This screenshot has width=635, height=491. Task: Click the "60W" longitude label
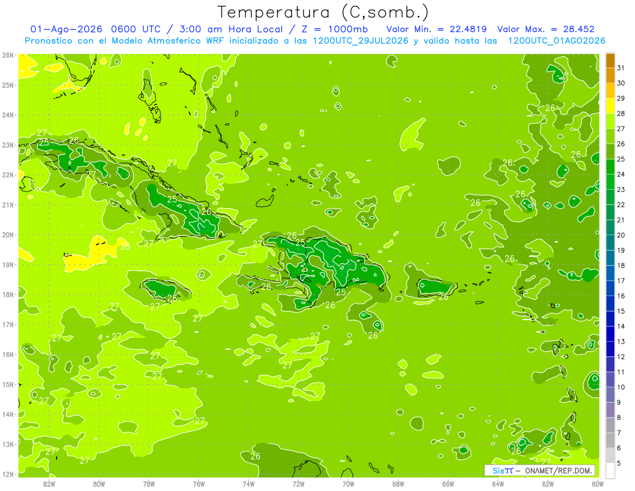[598, 484]
